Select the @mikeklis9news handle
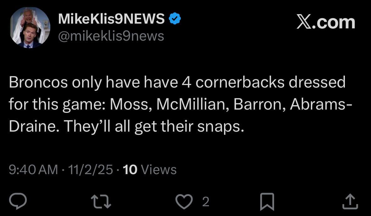Screen dimensions: 371x216 pos(111,36)
